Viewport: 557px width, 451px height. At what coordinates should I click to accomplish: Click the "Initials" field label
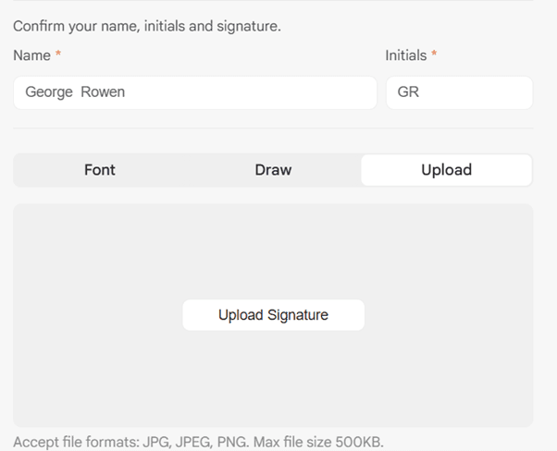406,55
